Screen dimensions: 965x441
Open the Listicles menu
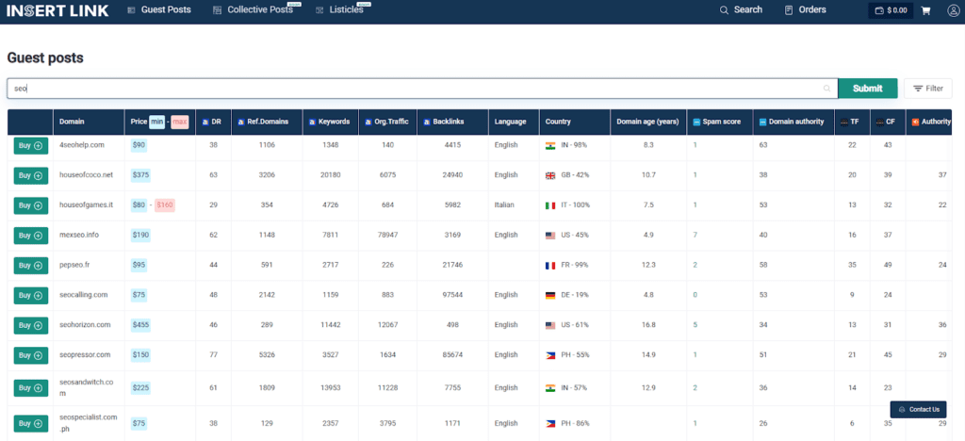340,9
